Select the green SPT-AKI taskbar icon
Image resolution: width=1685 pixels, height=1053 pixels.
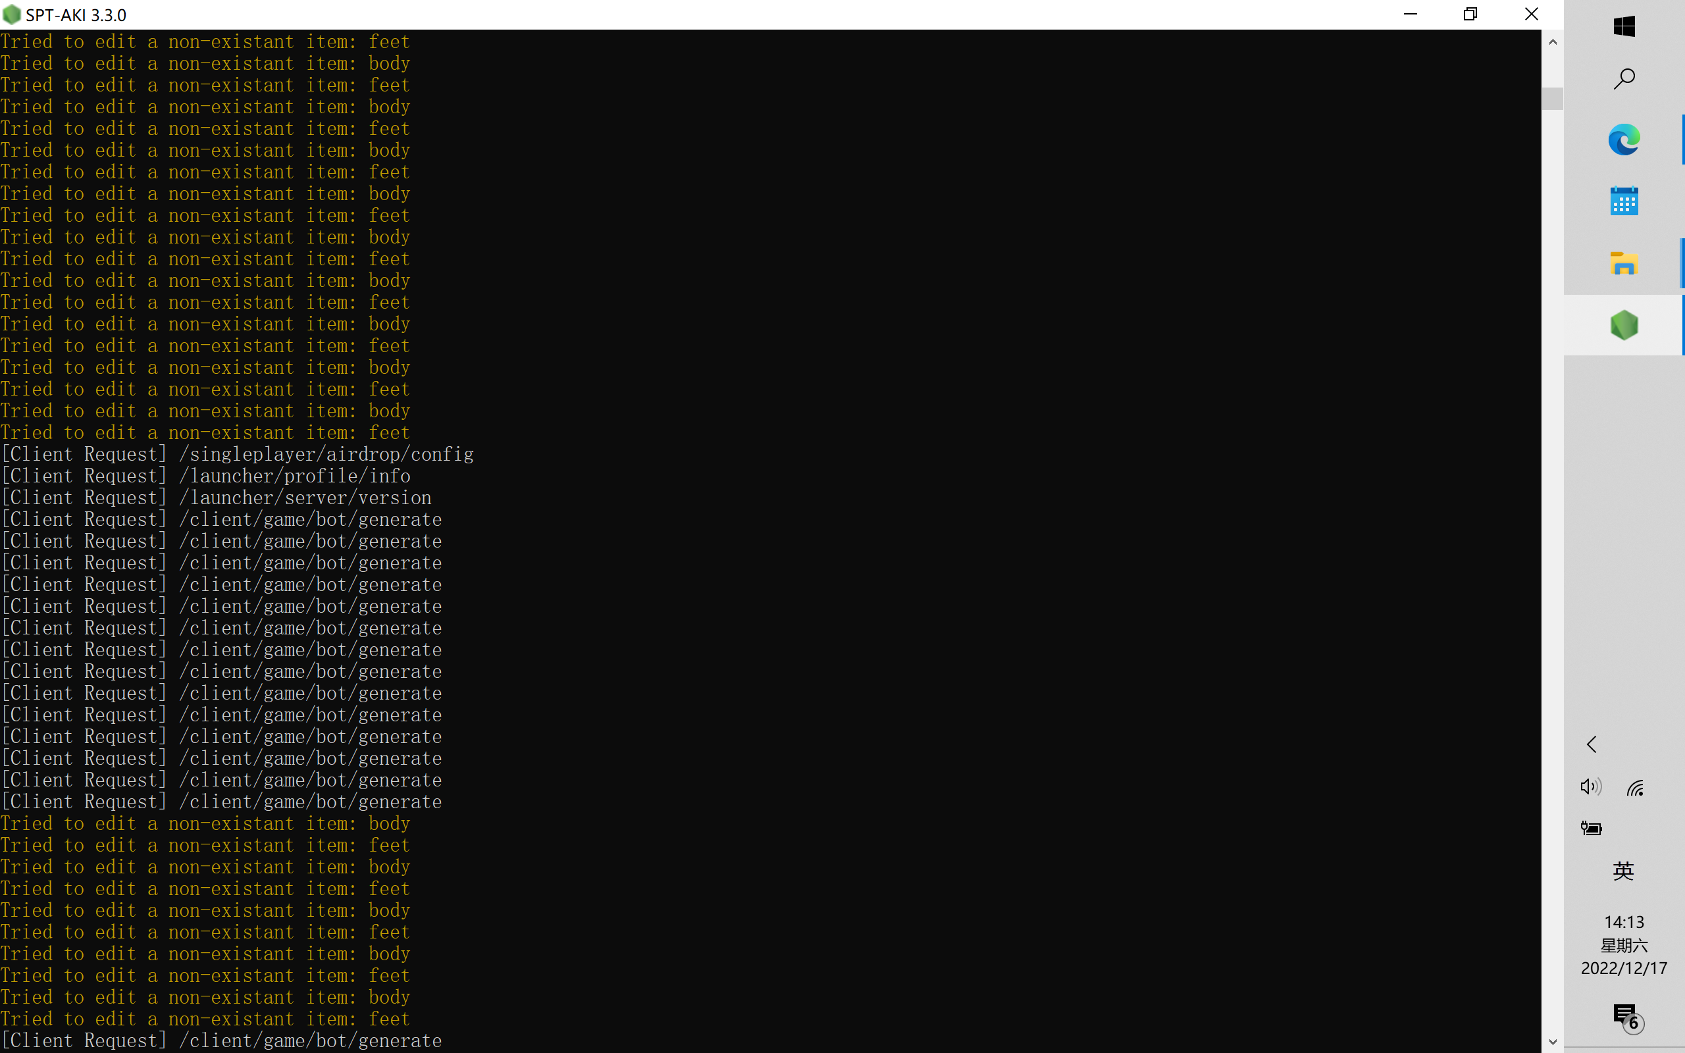(x=1624, y=325)
